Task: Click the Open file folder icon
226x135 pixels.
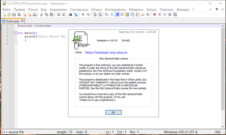Action: 9,15
